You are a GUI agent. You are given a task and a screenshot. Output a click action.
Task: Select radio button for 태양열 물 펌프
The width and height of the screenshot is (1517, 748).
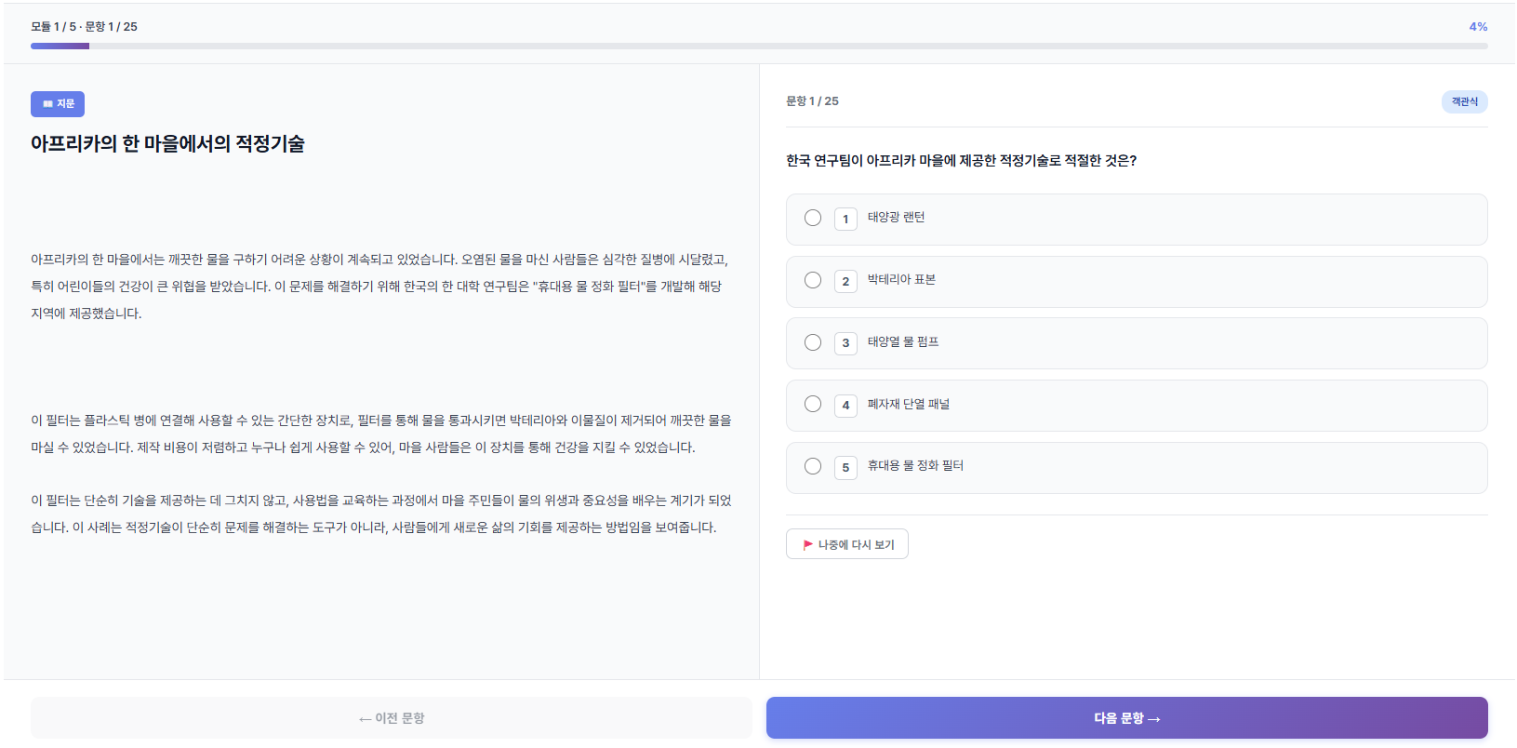813,342
